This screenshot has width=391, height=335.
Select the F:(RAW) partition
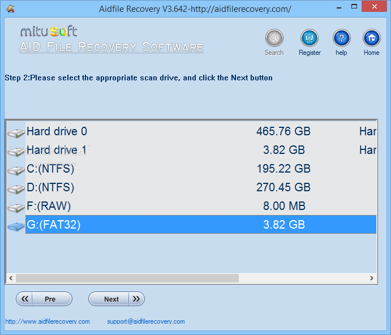(201, 206)
